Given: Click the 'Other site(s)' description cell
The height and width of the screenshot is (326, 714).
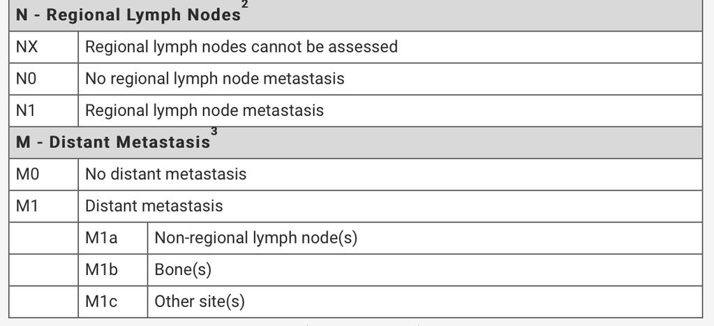Looking at the screenshot, I should click(x=425, y=302).
